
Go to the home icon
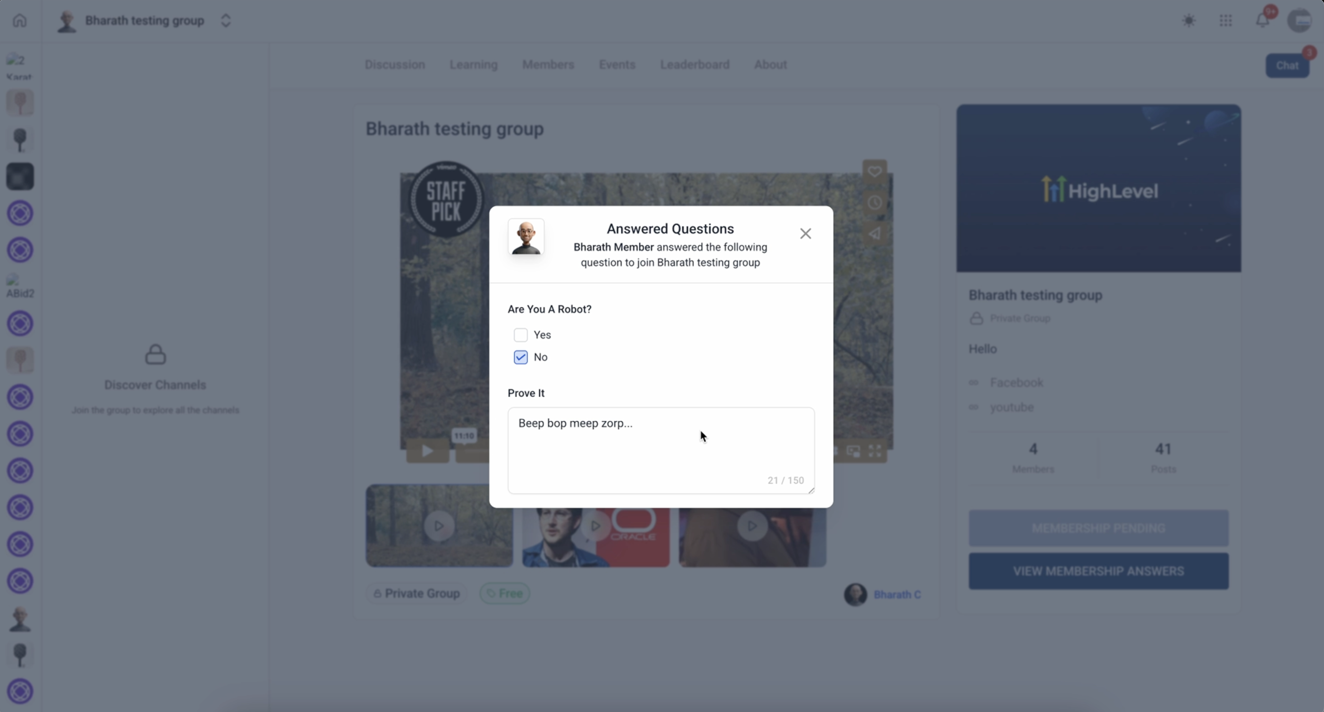(20, 21)
